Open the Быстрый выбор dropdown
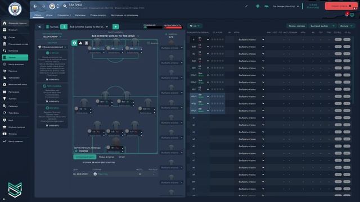Viewport: 360px width, 202px height. coord(322,26)
